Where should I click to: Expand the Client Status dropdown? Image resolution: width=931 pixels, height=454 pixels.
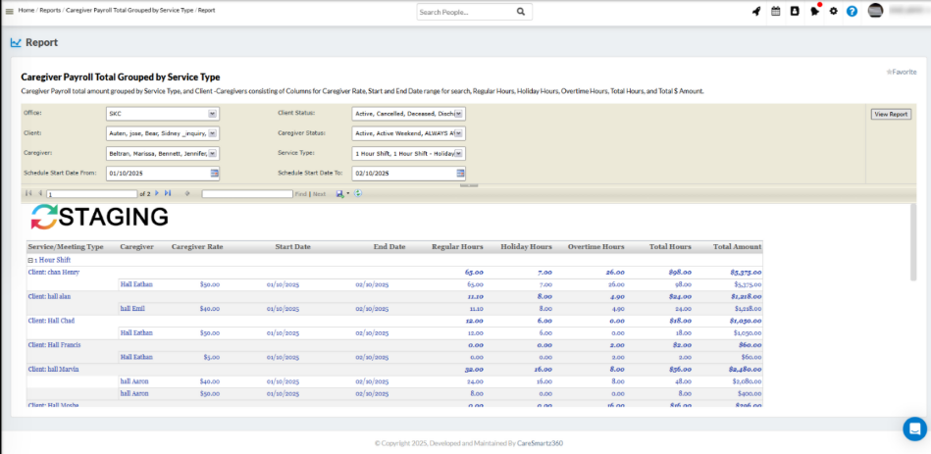(459, 114)
